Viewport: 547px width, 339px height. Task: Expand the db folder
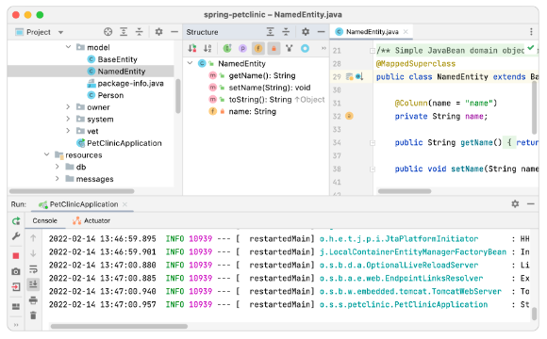[58, 167]
